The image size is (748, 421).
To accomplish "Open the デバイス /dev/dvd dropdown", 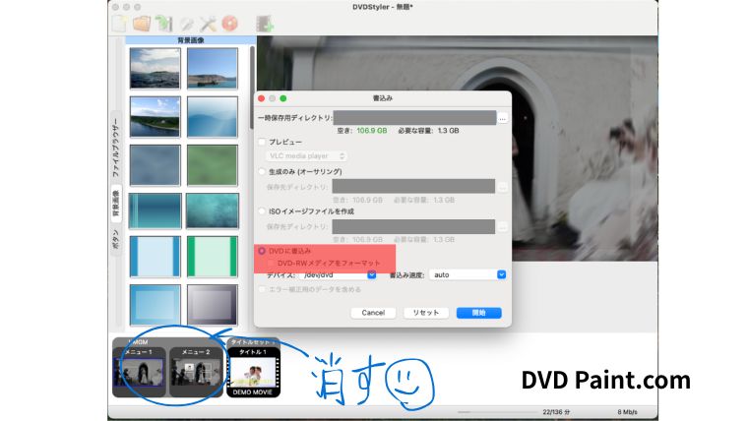I will 340,275.
